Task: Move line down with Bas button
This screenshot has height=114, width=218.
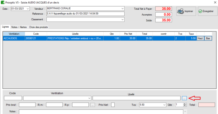Action: 208,38
